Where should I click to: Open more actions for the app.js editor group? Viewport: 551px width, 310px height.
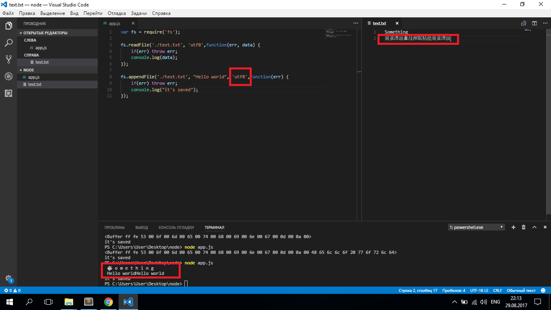(x=355, y=23)
